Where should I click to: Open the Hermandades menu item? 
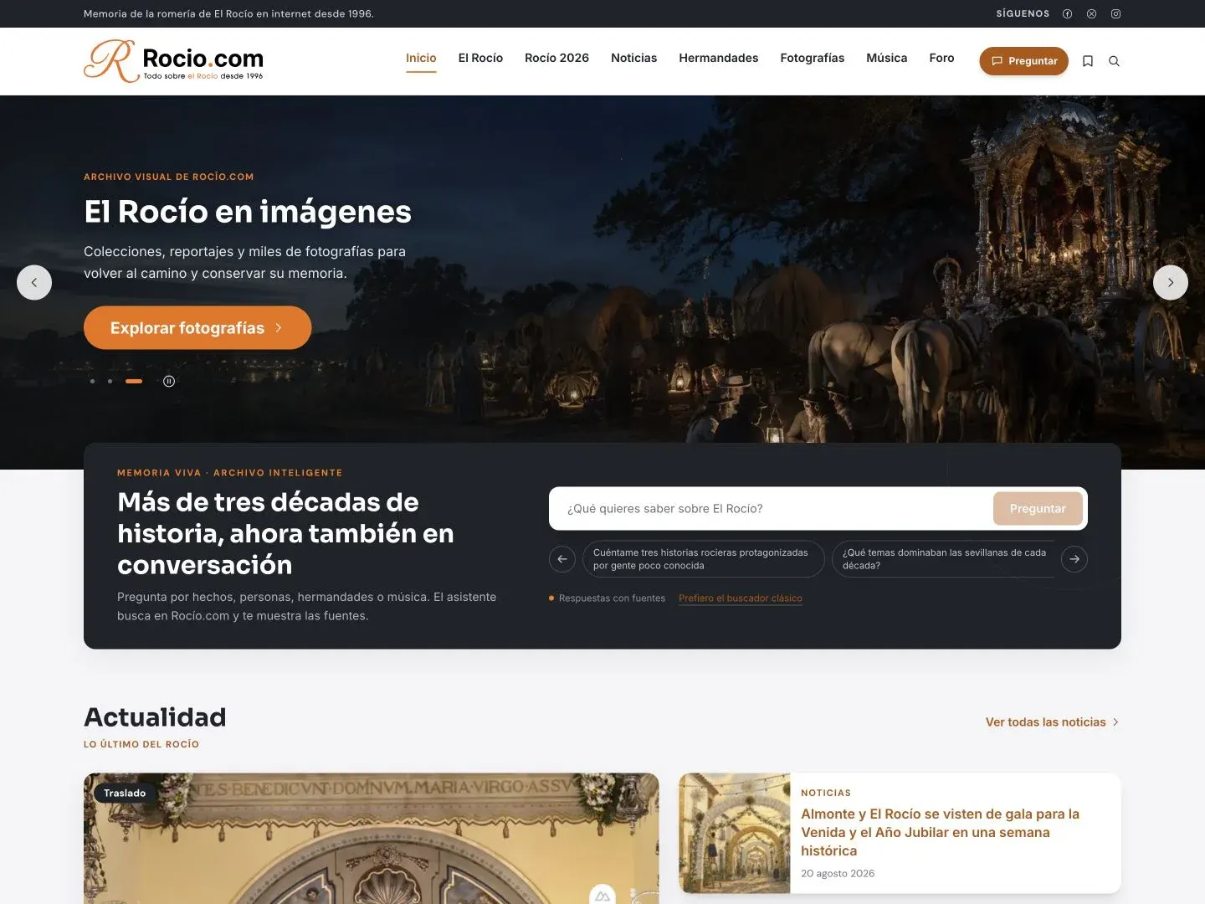click(718, 58)
